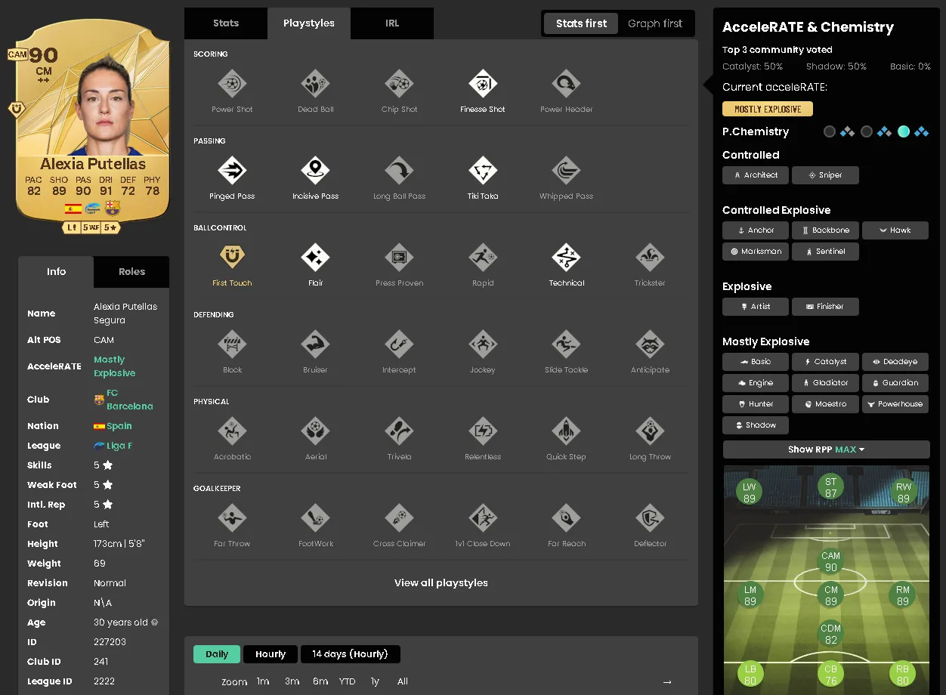Open the IRL tab

[392, 23]
